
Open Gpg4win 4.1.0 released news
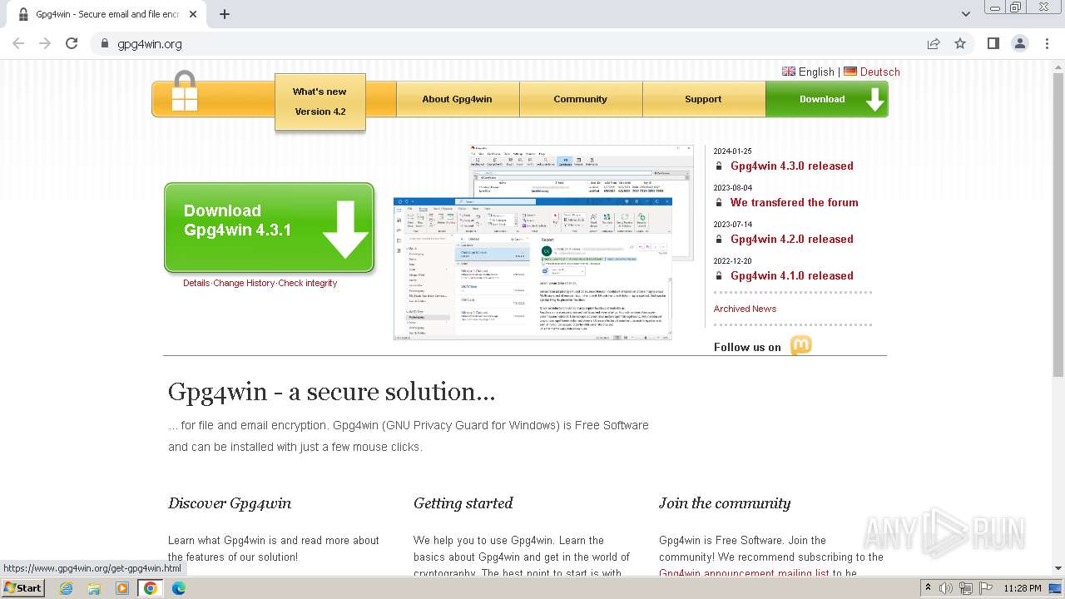[792, 275]
